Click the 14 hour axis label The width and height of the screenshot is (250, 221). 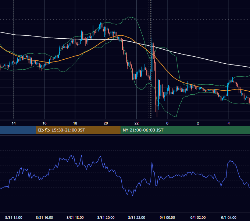(14, 123)
